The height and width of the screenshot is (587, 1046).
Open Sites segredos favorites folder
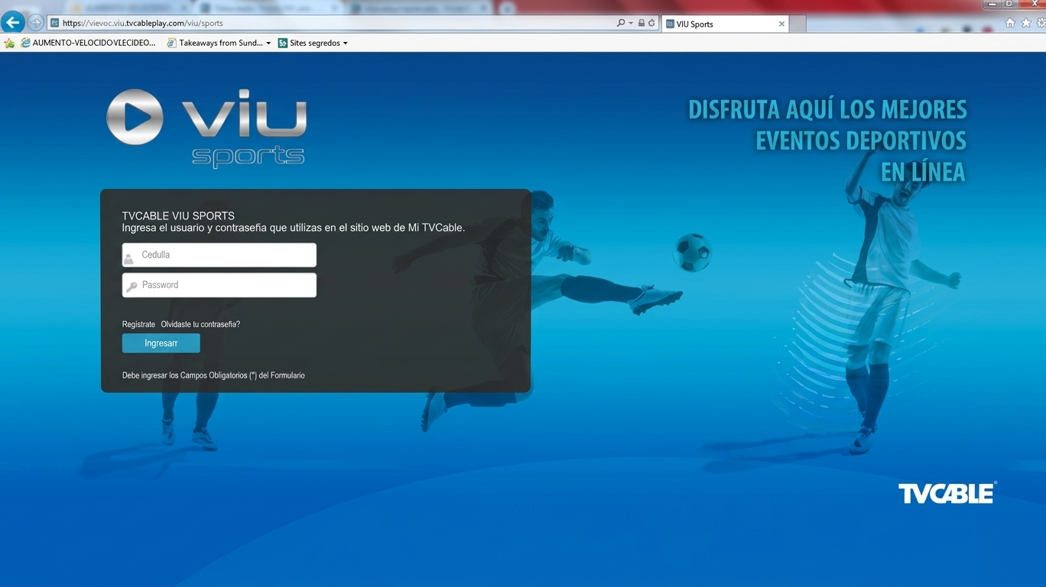coord(309,43)
